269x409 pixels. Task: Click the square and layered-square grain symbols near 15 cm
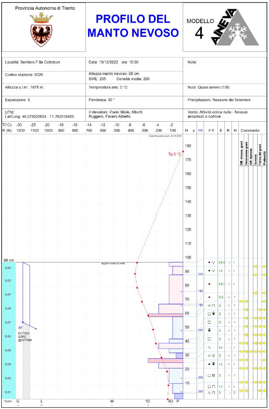(x=211, y=375)
